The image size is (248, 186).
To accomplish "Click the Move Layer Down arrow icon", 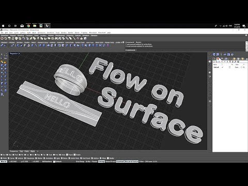I will 225,61.
